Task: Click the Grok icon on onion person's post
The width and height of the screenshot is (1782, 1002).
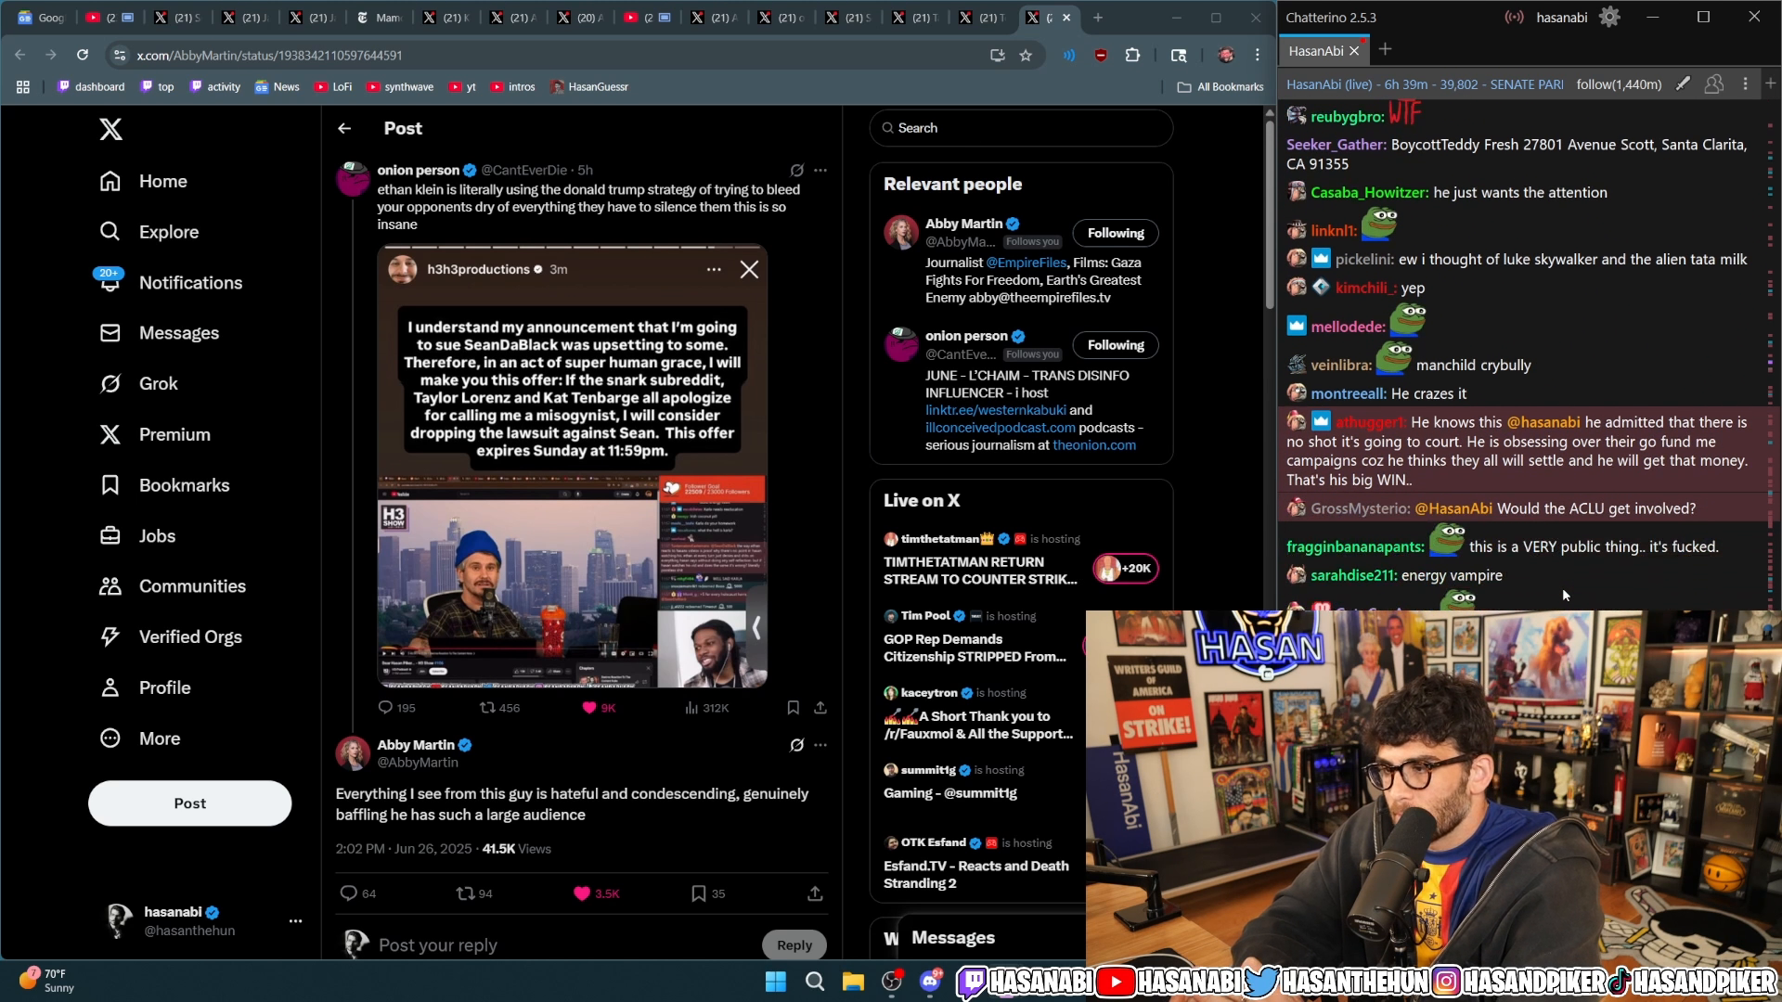Action: pos(796,171)
